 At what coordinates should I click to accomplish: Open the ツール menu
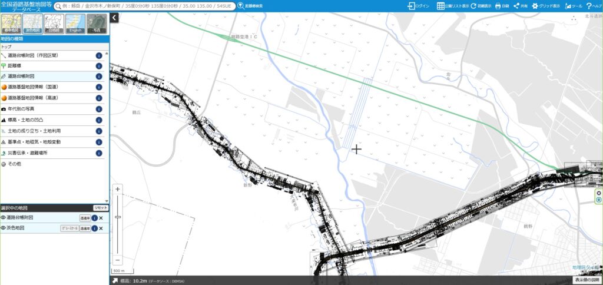tap(574, 6)
